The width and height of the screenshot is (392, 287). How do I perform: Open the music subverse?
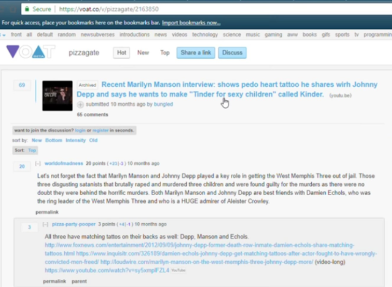click(253, 34)
